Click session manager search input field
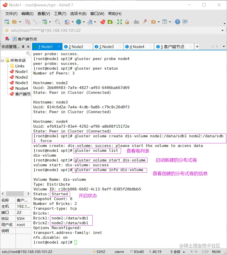This screenshot has width=227, height=255. tap(14, 53)
